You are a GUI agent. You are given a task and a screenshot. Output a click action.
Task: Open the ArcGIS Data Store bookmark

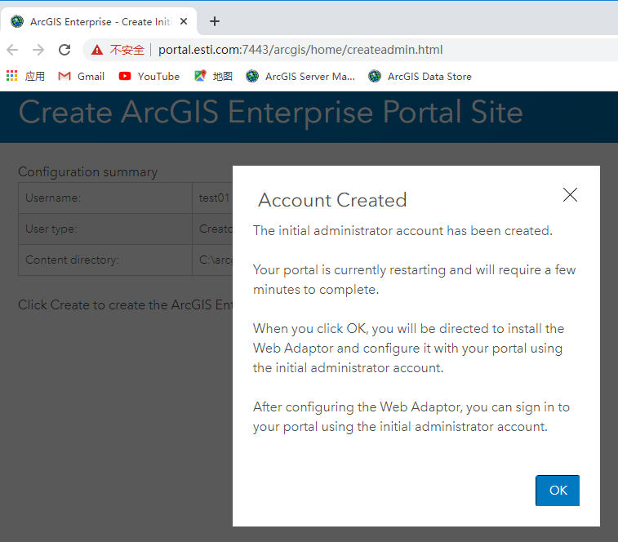point(420,76)
